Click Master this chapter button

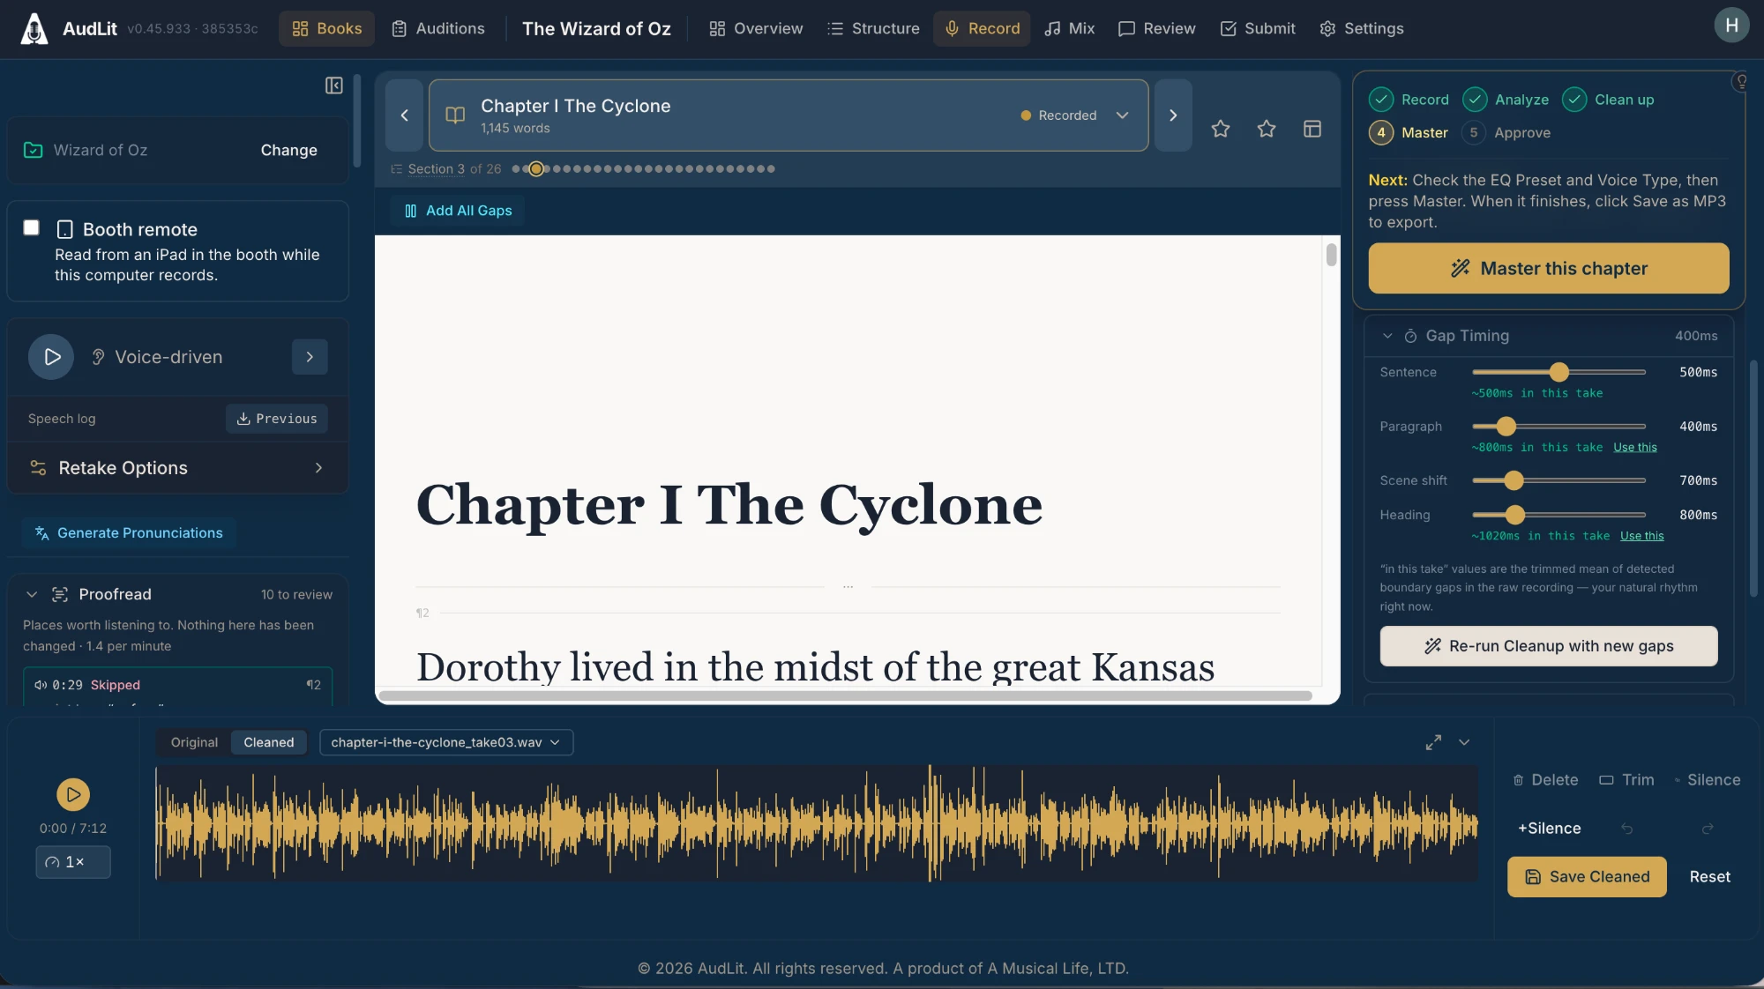[x=1549, y=268]
